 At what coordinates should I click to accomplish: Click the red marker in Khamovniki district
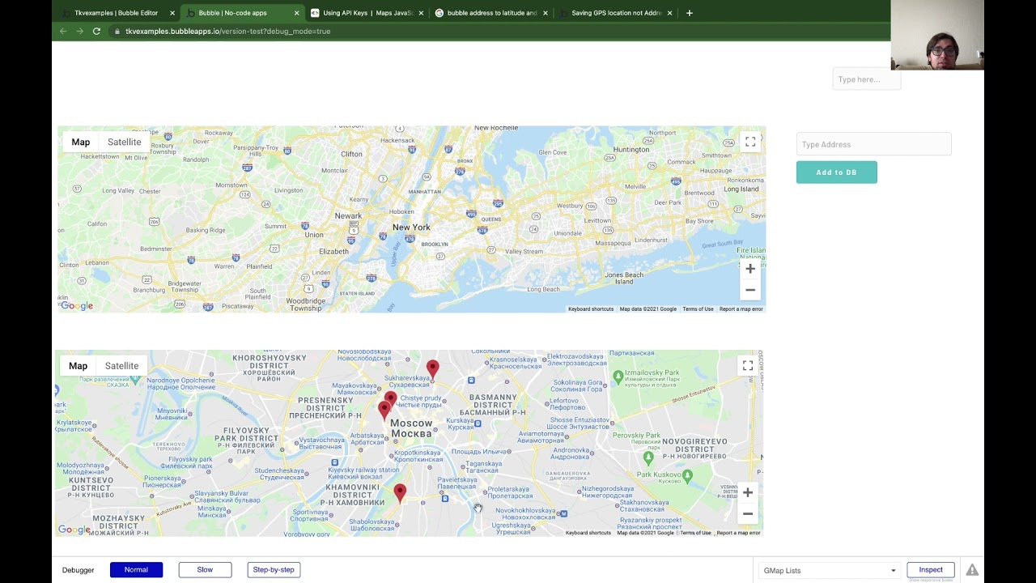click(400, 493)
